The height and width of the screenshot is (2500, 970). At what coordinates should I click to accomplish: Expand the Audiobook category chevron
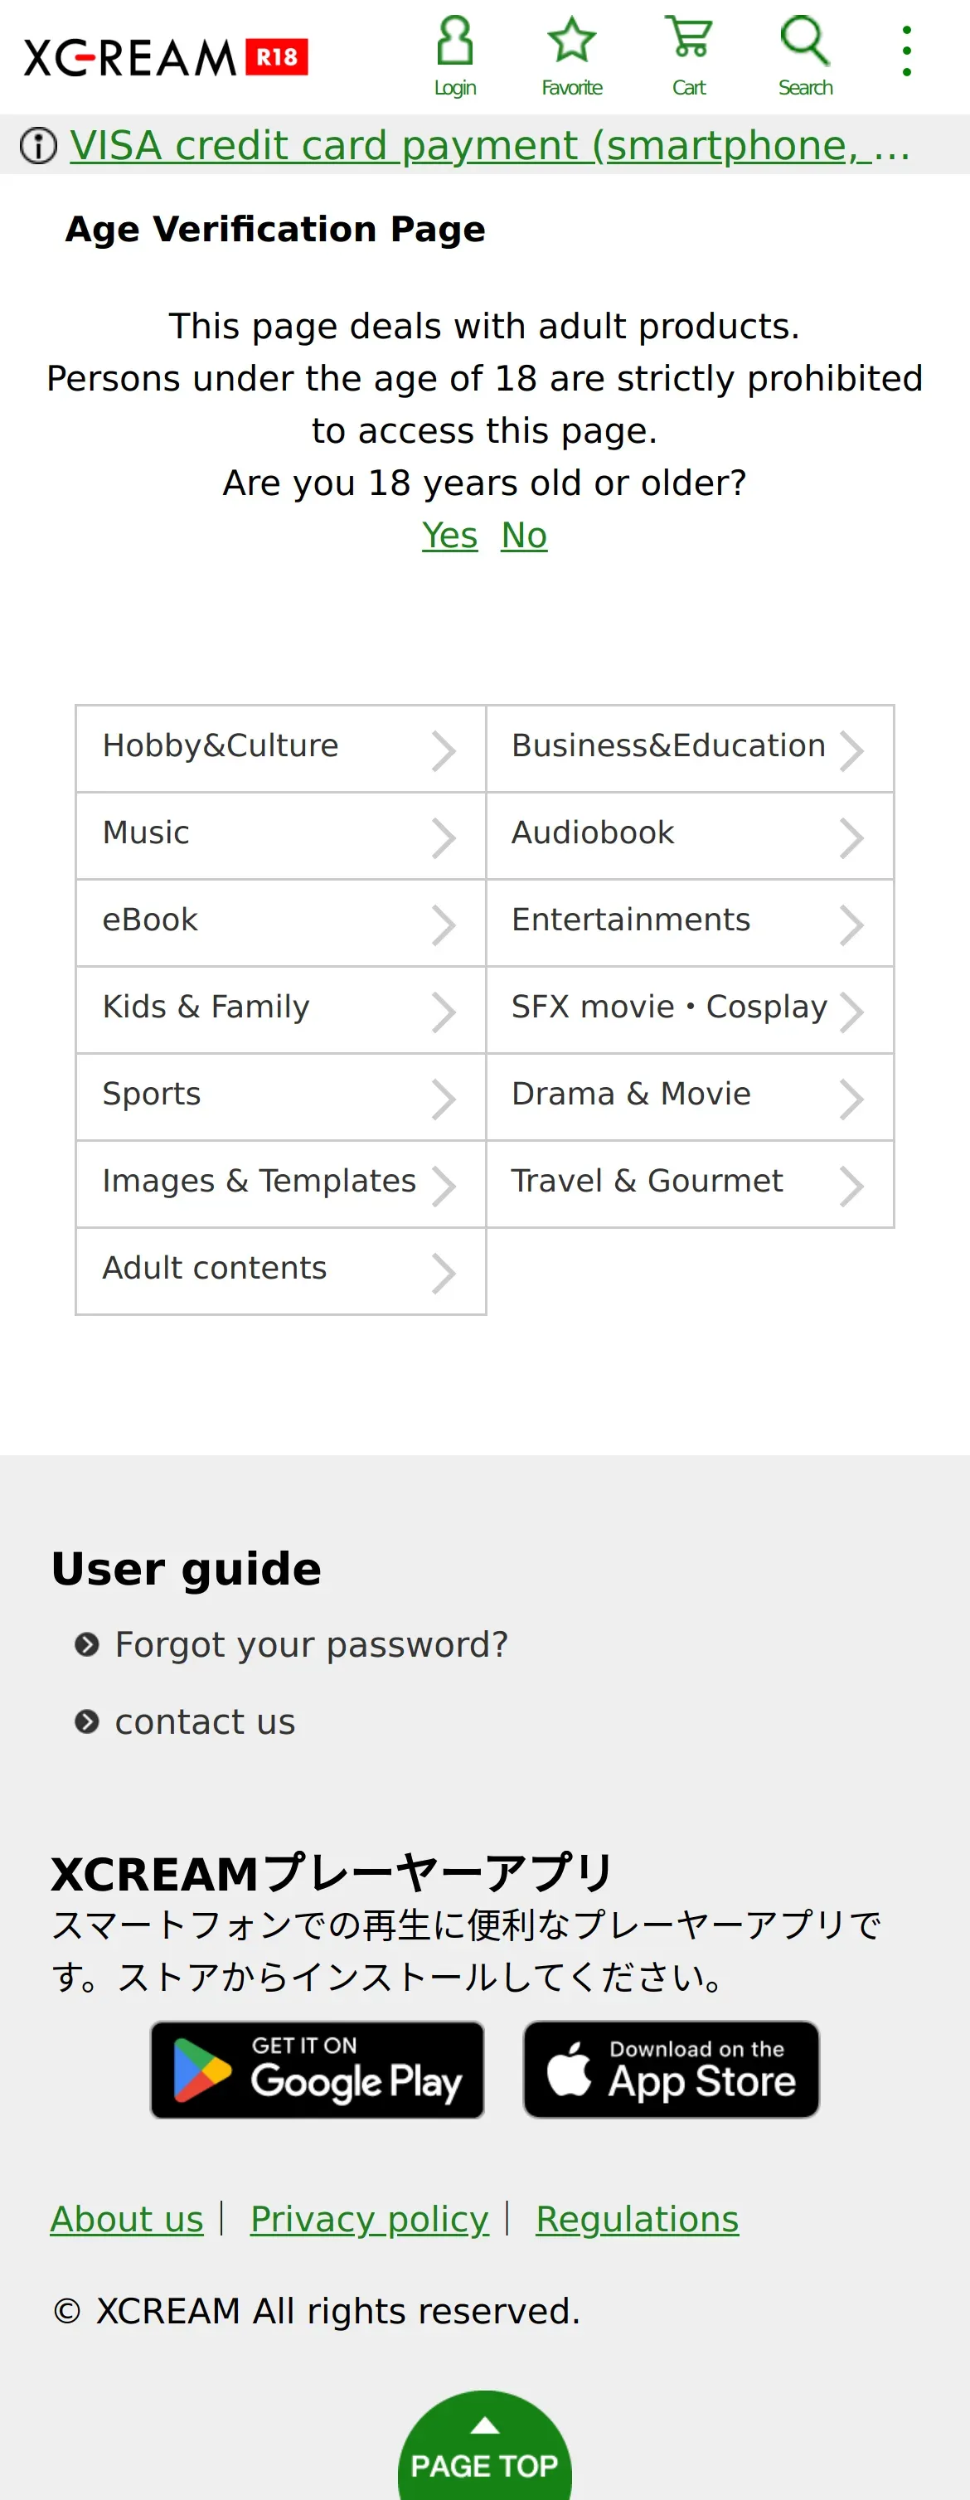click(x=851, y=837)
